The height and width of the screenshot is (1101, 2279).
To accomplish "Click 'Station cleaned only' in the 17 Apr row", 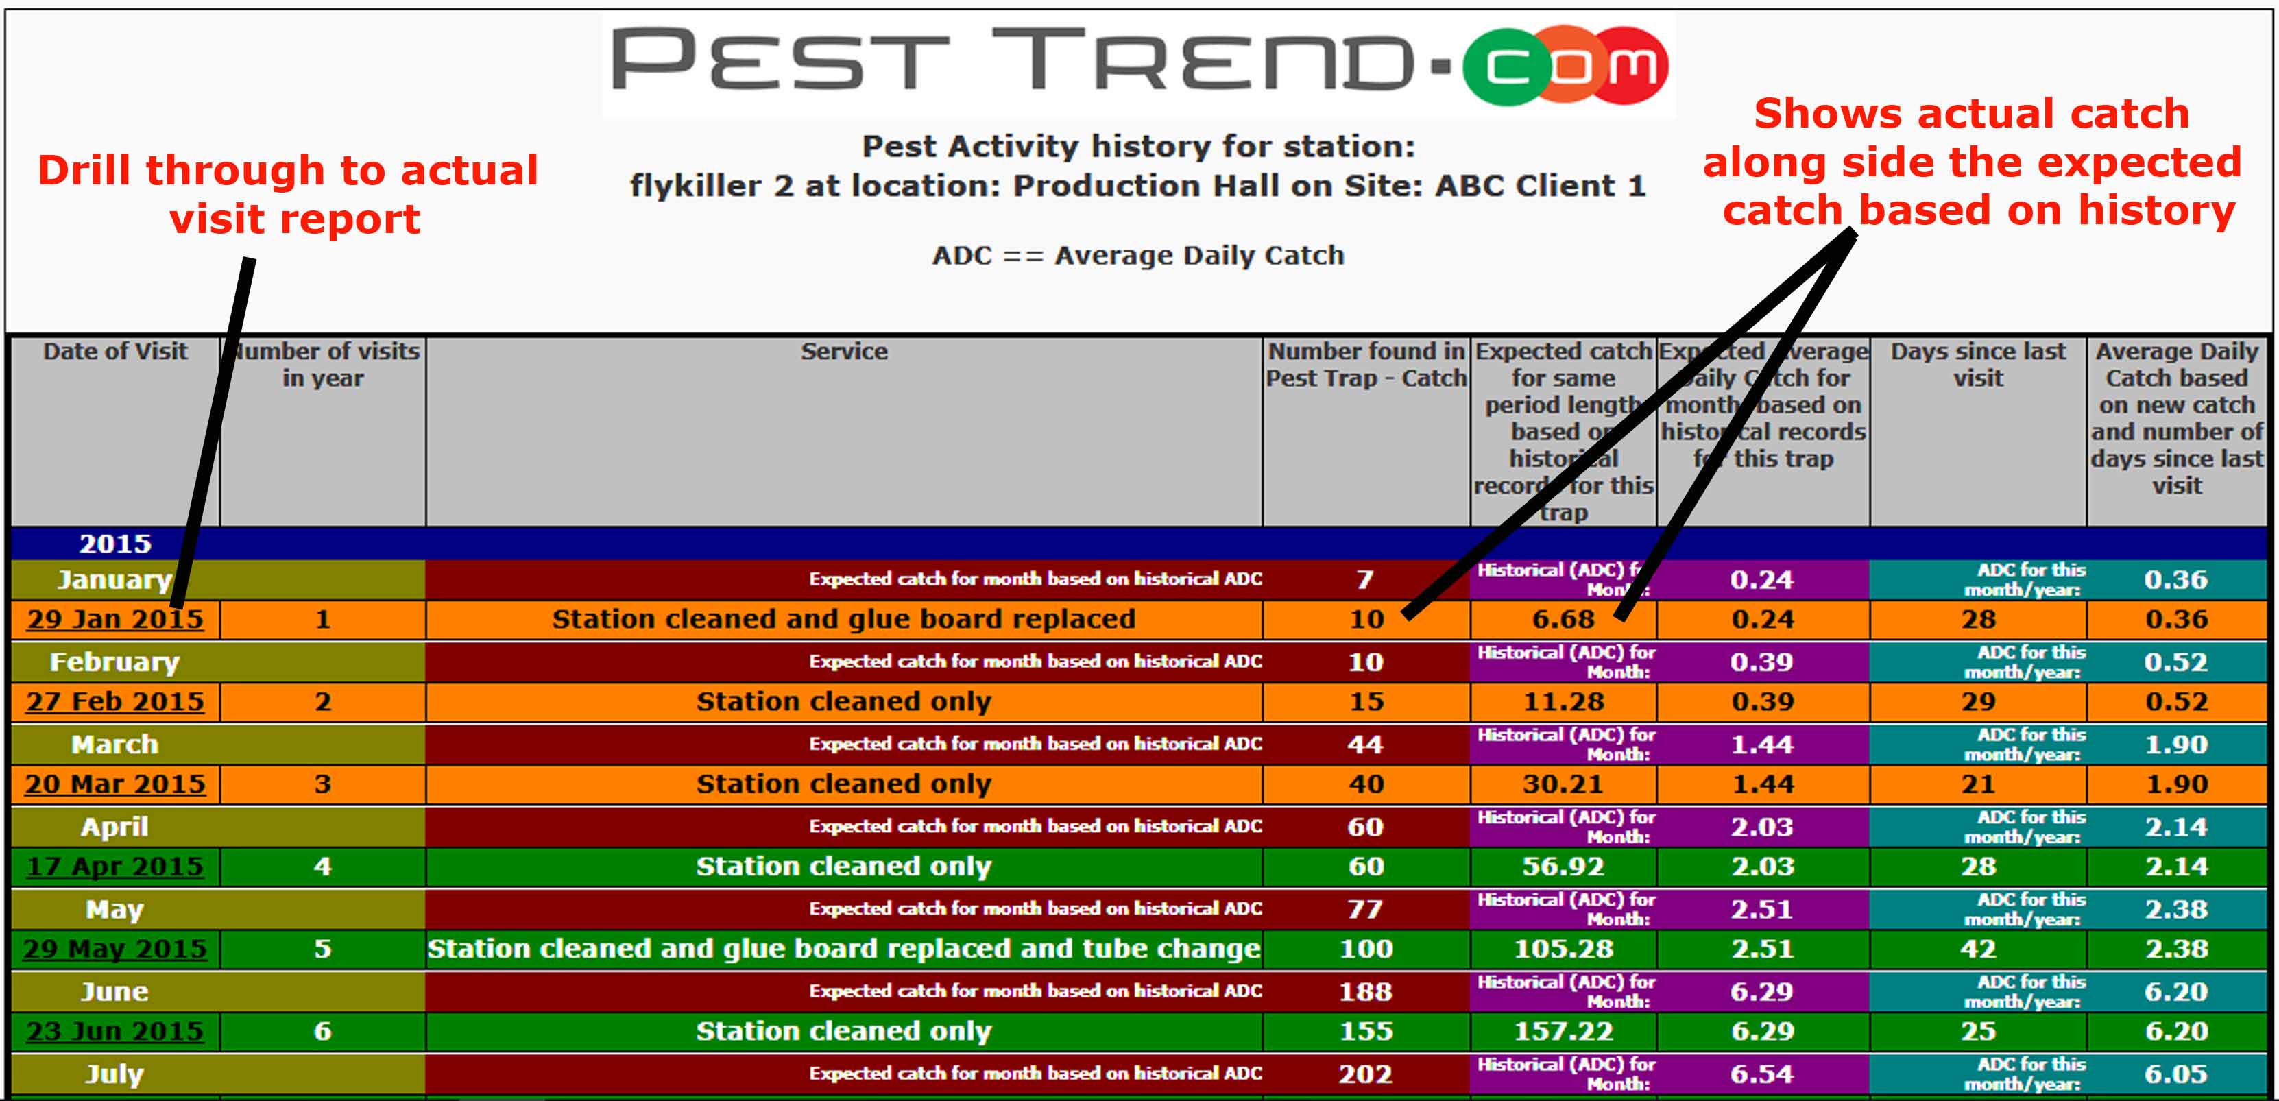I will click(x=844, y=866).
